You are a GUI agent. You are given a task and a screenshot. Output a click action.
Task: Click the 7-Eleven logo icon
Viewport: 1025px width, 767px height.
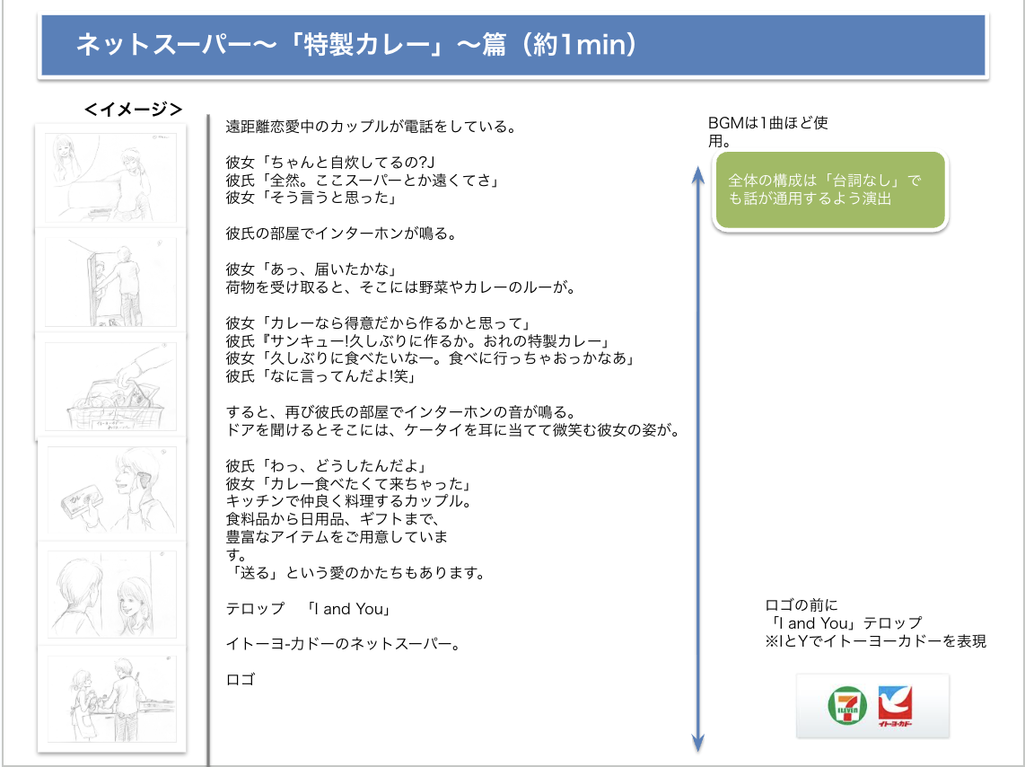pos(848,706)
